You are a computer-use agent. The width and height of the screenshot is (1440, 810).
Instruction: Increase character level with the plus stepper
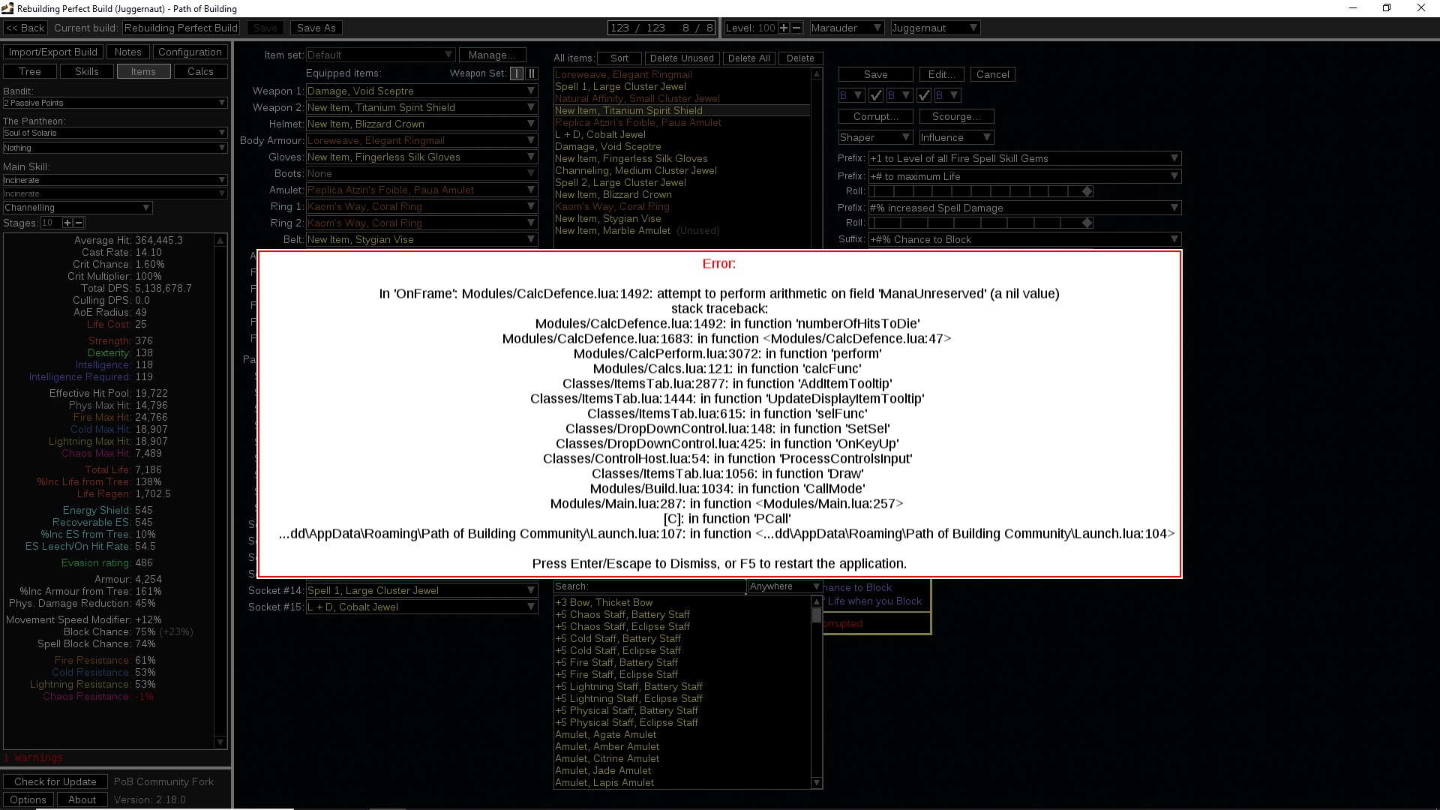tap(782, 27)
